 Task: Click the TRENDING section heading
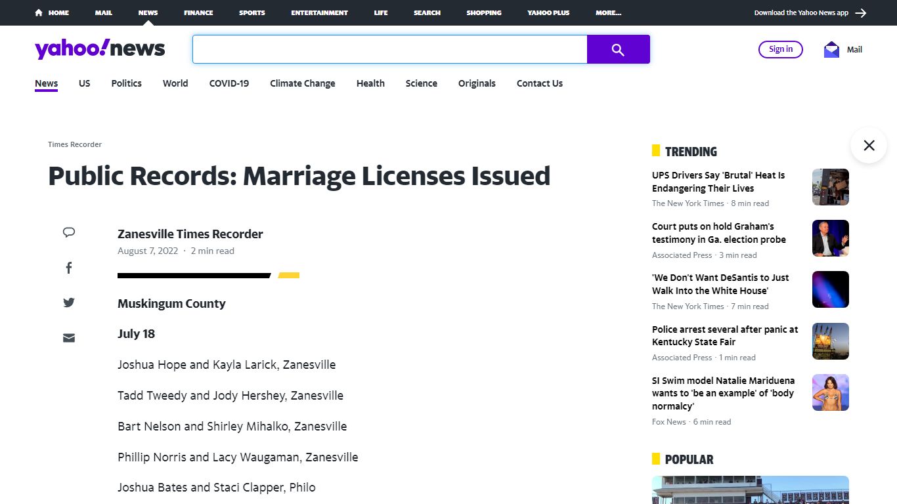point(691,152)
